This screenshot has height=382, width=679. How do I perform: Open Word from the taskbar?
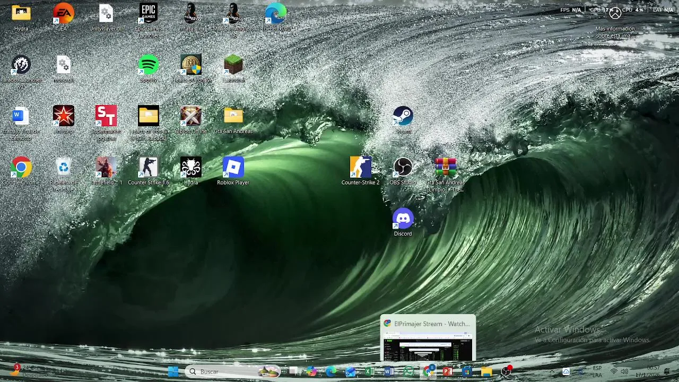(389, 371)
